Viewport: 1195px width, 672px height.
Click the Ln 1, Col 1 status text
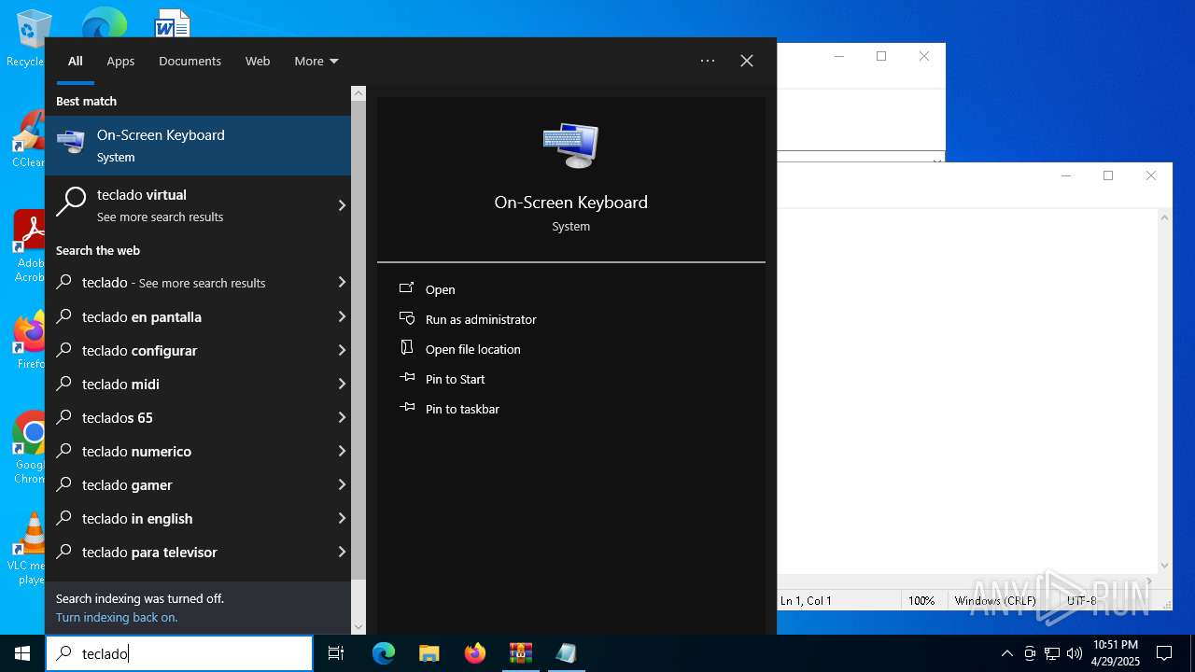pyautogui.click(x=806, y=600)
